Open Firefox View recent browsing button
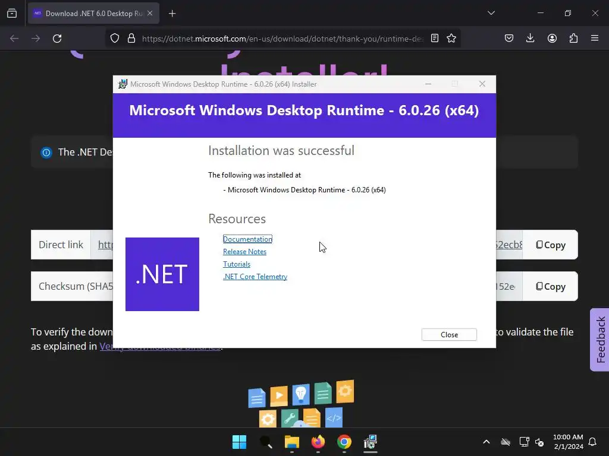 (x=12, y=14)
